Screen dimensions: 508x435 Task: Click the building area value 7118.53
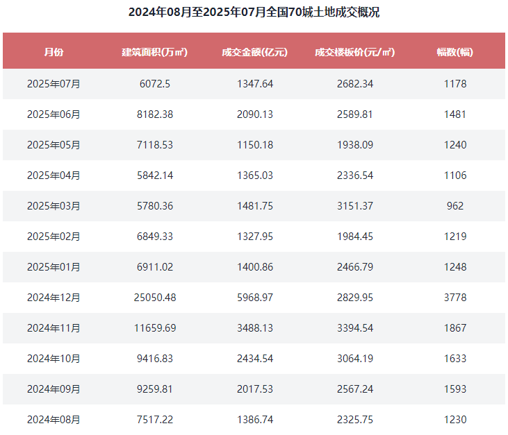point(155,144)
